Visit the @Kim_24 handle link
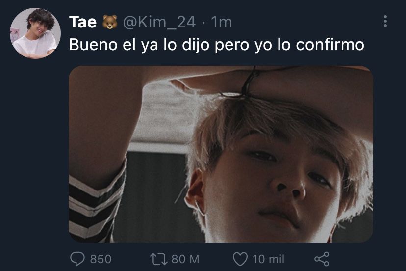Image resolution: width=406 pixels, height=271 pixels. click(159, 22)
